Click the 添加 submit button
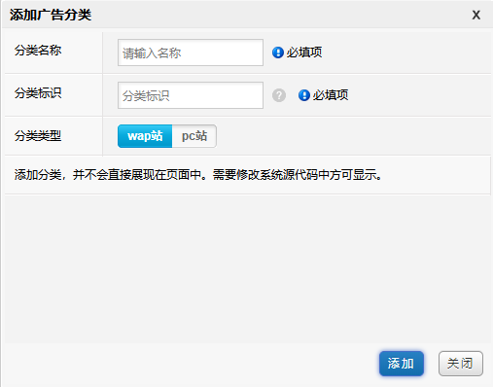 tap(402, 364)
